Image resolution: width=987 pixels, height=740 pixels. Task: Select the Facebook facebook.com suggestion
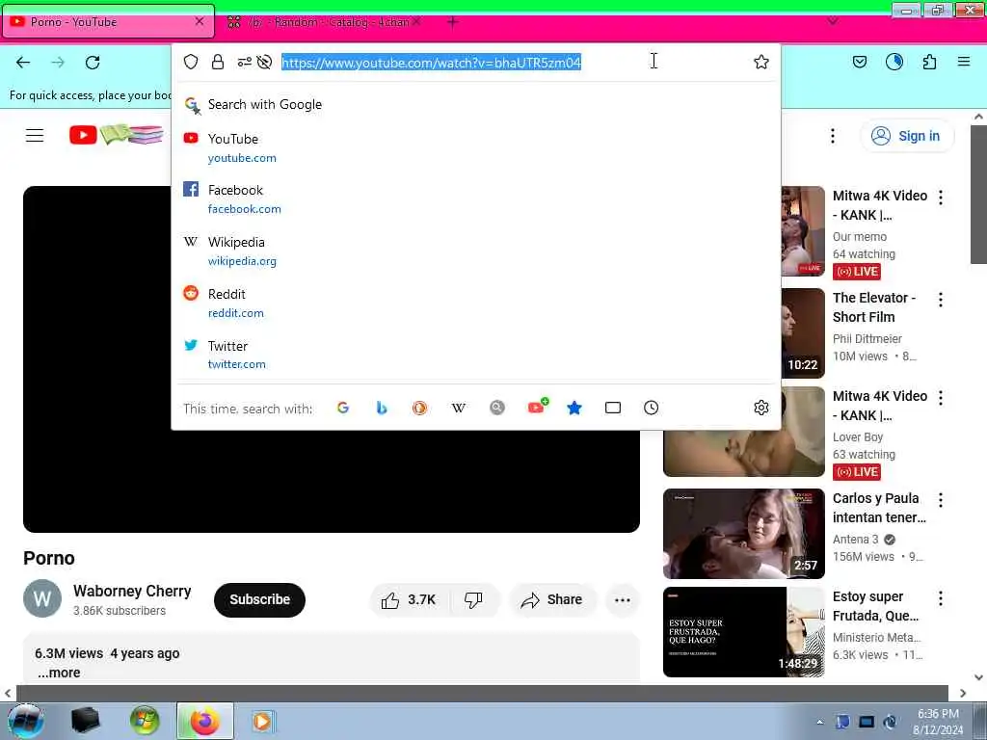[x=476, y=198]
